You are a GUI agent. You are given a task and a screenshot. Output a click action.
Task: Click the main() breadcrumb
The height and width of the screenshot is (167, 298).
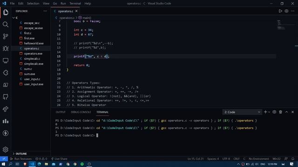click(87, 18)
